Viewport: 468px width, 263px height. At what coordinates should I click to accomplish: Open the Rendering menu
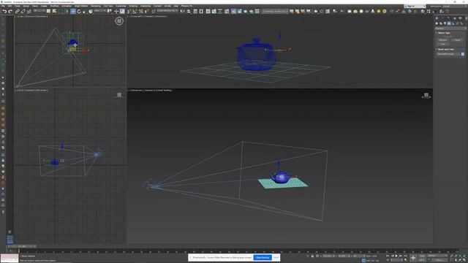pyautogui.click(x=96, y=6)
